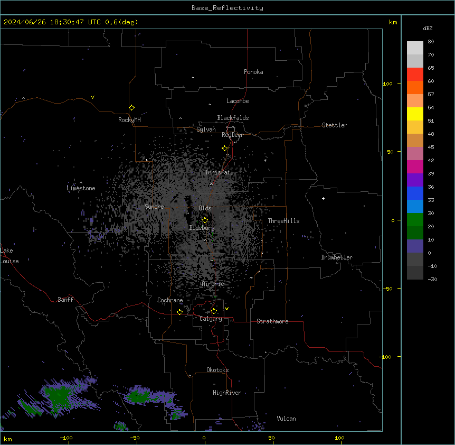Viewport: 455px width, 445px height.
Task: Select the Sundre label
Action: pos(154,207)
